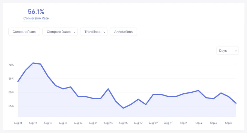Image resolution: width=247 pixels, height=133 pixels.
Task: Click the Annotations button
Action: (124, 32)
